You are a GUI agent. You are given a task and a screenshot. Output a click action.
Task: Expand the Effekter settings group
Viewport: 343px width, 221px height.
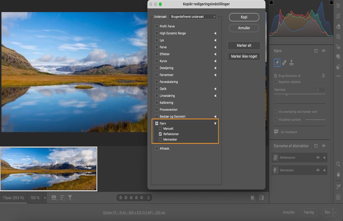(x=215, y=54)
